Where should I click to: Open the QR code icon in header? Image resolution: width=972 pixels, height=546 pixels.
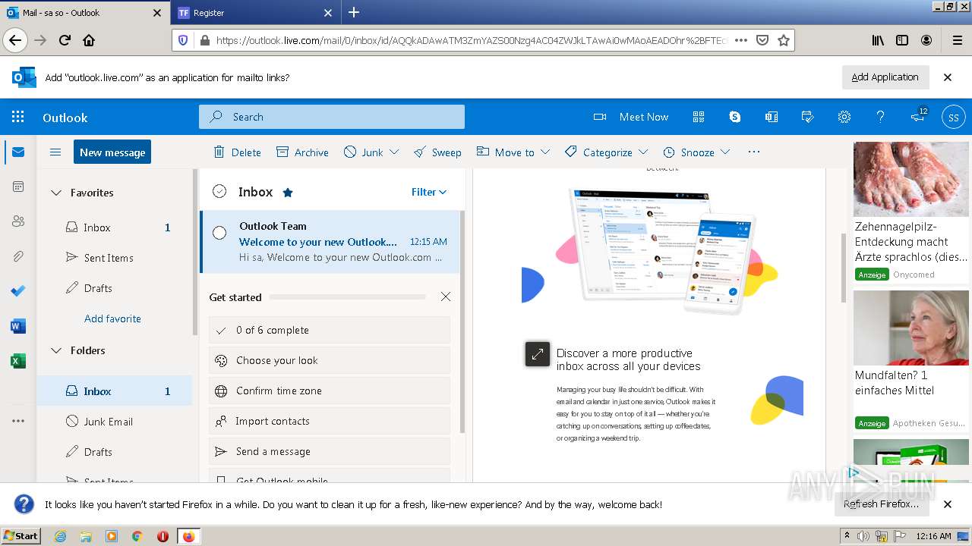click(699, 117)
